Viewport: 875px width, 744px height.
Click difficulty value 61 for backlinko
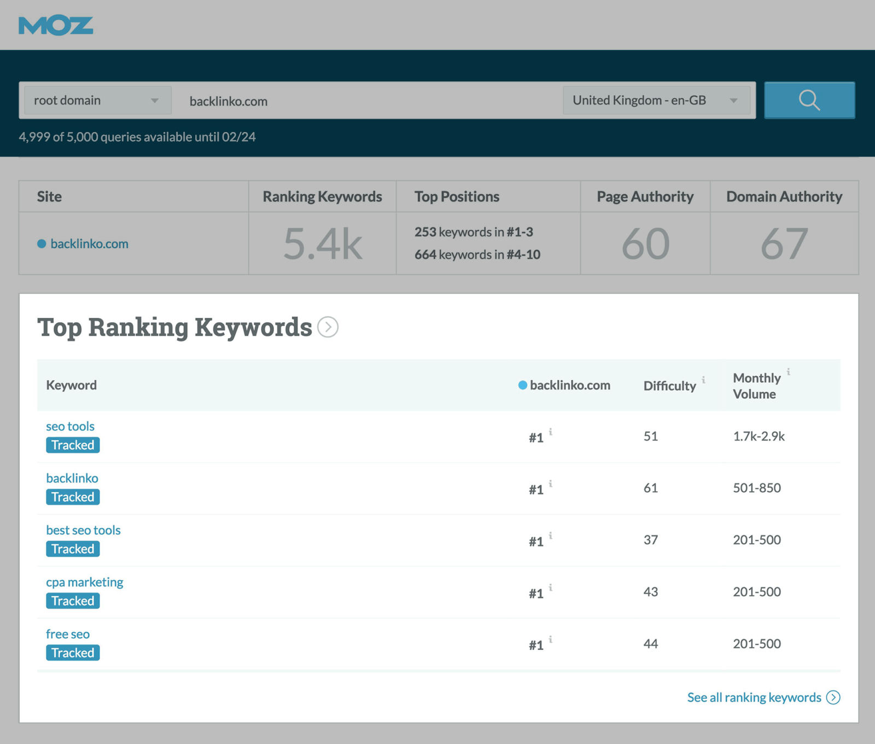[x=651, y=488]
